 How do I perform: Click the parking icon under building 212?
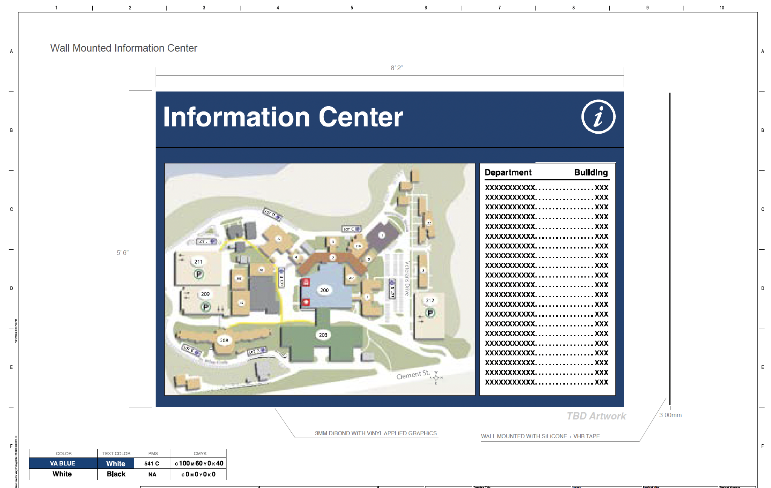[430, 313]
